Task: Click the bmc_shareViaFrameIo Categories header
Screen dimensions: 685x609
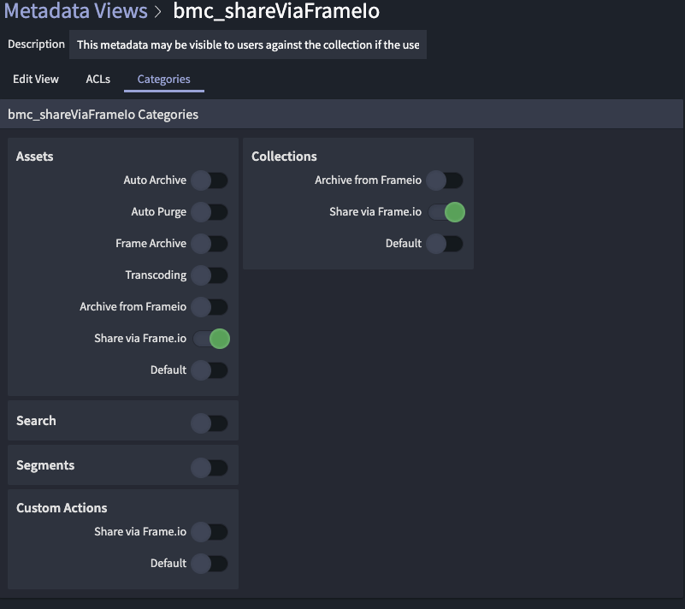Action: (103, 115)
